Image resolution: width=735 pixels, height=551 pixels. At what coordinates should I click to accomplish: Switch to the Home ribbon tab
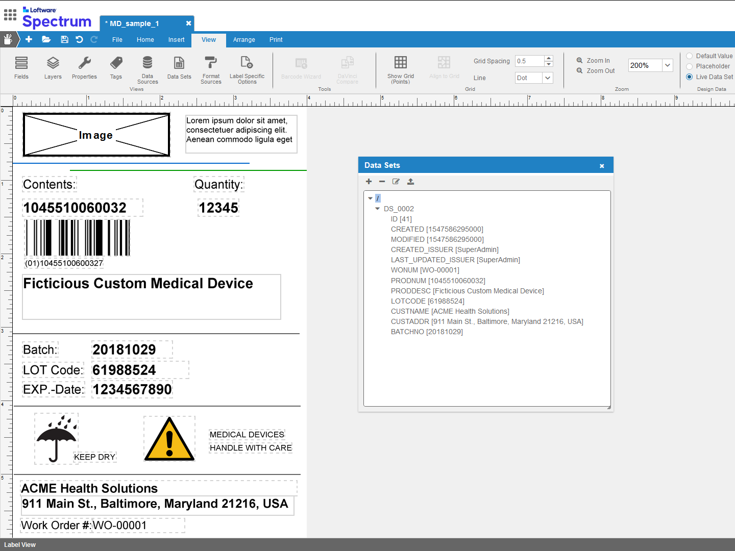tap(145, 40)
